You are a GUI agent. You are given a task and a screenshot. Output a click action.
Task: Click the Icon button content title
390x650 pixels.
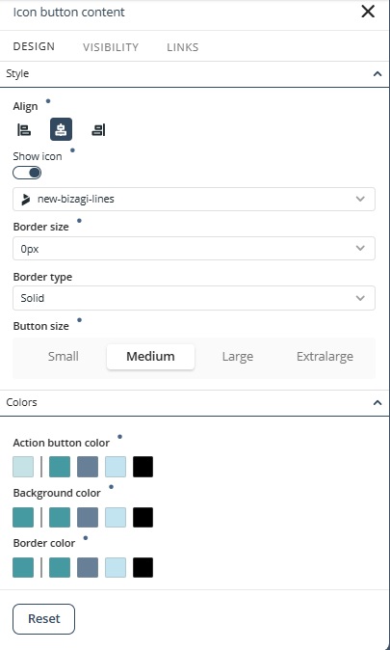pos(68,12)
